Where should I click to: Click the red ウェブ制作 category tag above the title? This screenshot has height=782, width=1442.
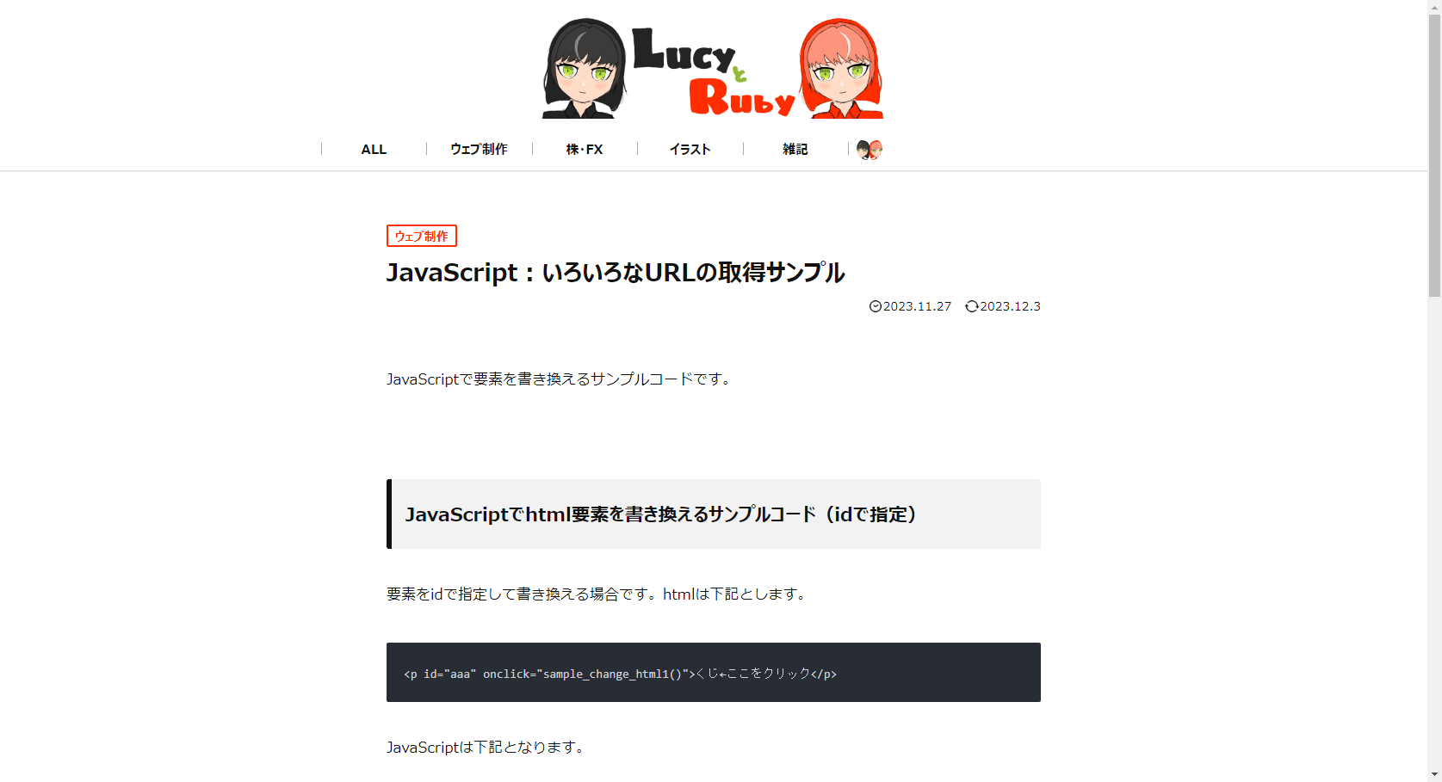[x=421, y=236]
